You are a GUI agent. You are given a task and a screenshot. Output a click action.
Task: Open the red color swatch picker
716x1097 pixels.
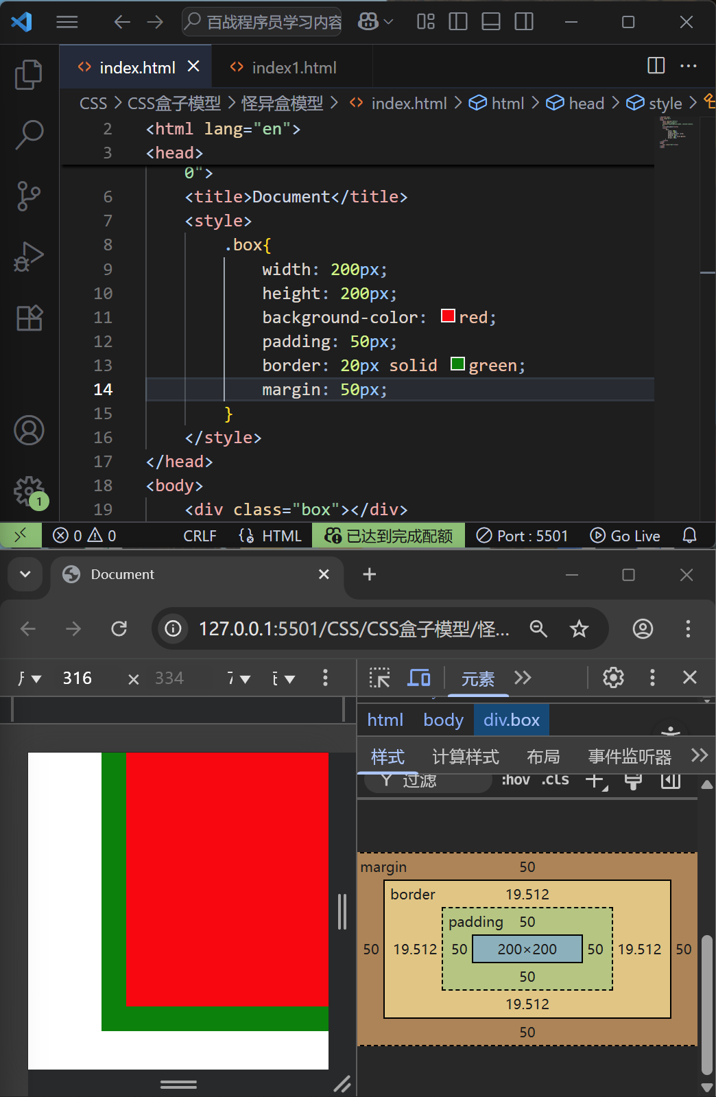tap(448, 316)
